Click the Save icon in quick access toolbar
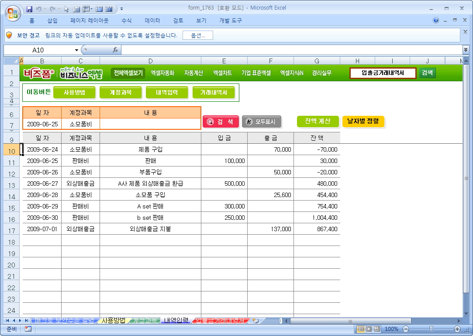The image size is (473, 336). coord(30,9)
